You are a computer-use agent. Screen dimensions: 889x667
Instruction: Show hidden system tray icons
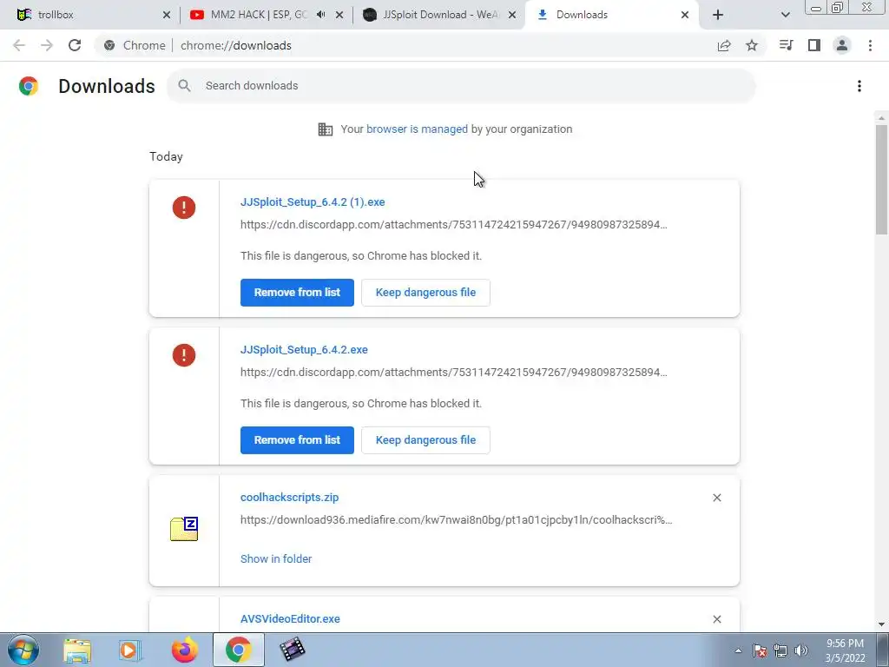point(738,651)
